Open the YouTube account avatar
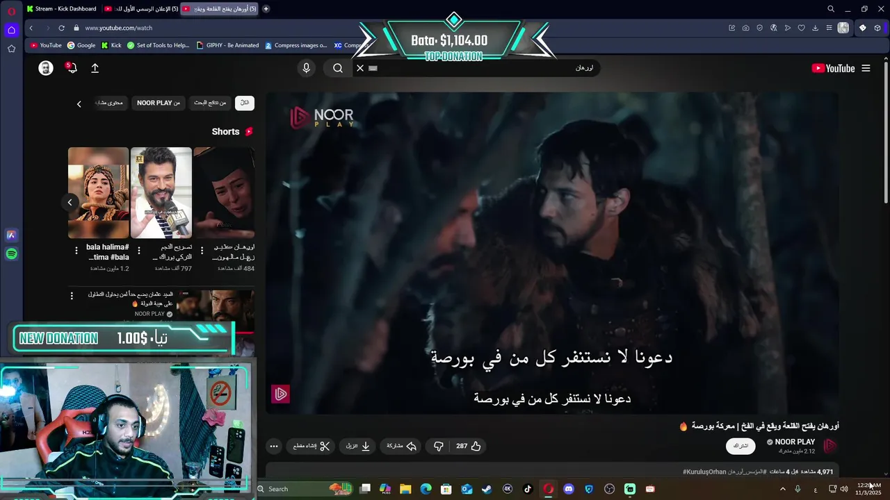Screen dimensions: 890x500 [x=46, y=68]
